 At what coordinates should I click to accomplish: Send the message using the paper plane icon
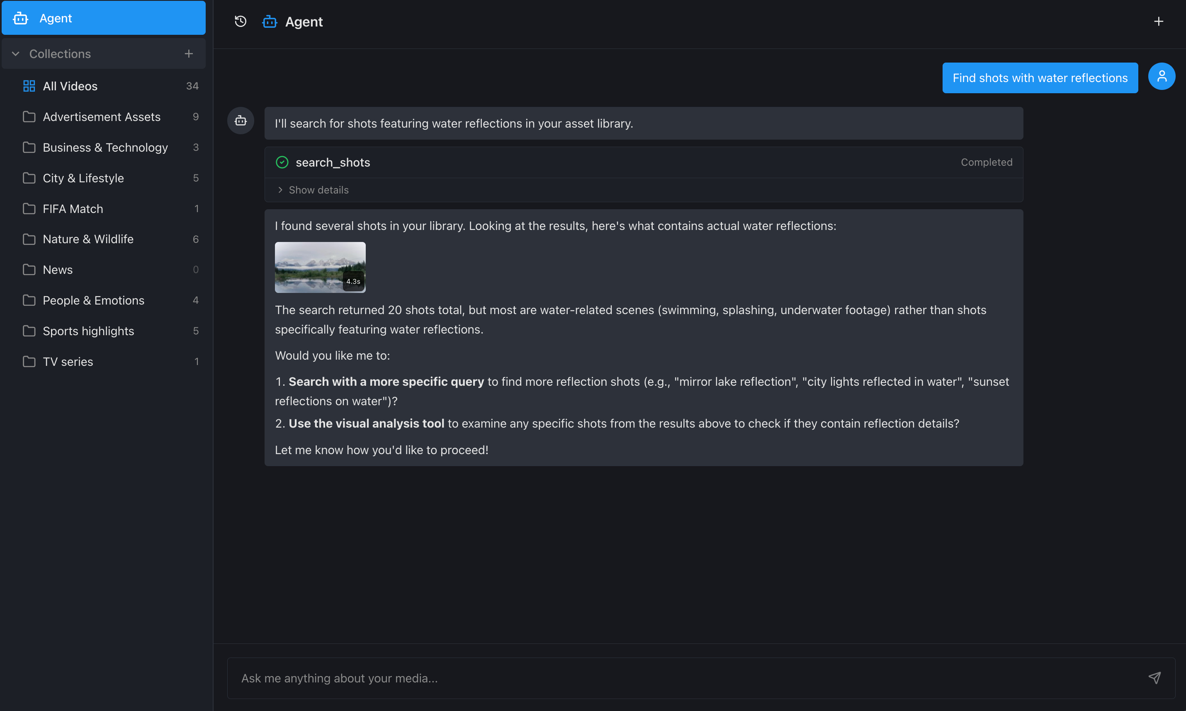(x=1154, y=678)
